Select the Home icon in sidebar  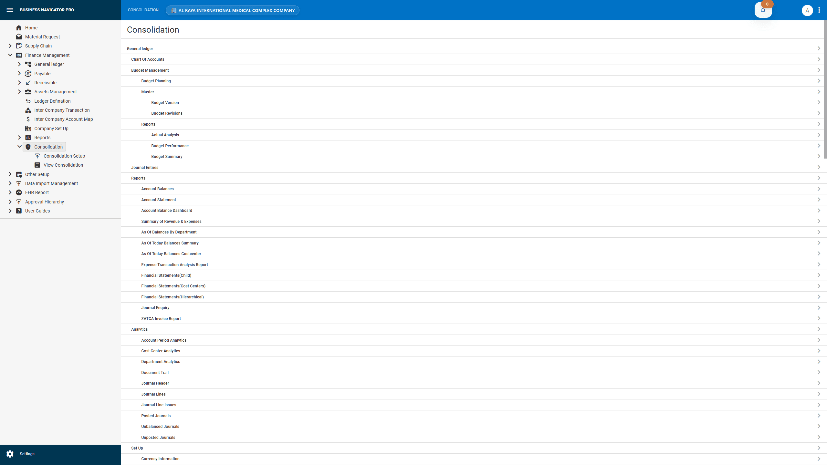[19, 27]
